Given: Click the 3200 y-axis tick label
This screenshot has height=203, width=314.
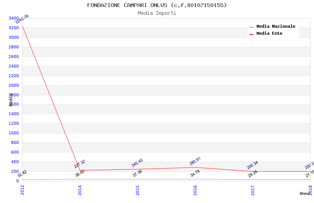Looking at the screenshot, I should click(14, 28).
